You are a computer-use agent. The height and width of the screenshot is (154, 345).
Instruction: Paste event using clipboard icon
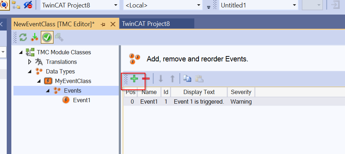pyautogui.click(x=199, y=79)
